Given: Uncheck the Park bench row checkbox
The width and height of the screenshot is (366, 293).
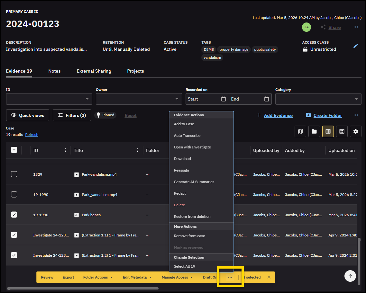Looking at the screenshot, I should [14, 215].
